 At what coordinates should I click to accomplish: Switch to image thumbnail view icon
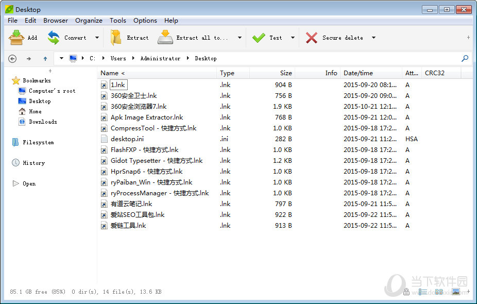(x=455, y=292)
